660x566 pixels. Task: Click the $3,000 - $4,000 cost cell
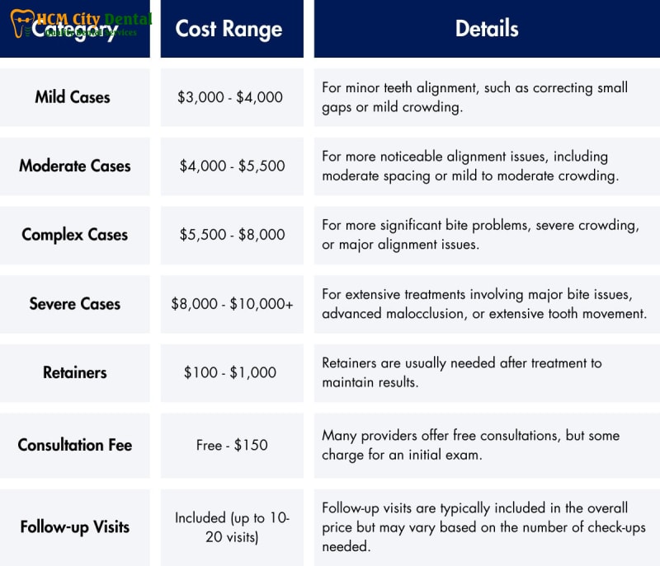click(x=230, y=97)
